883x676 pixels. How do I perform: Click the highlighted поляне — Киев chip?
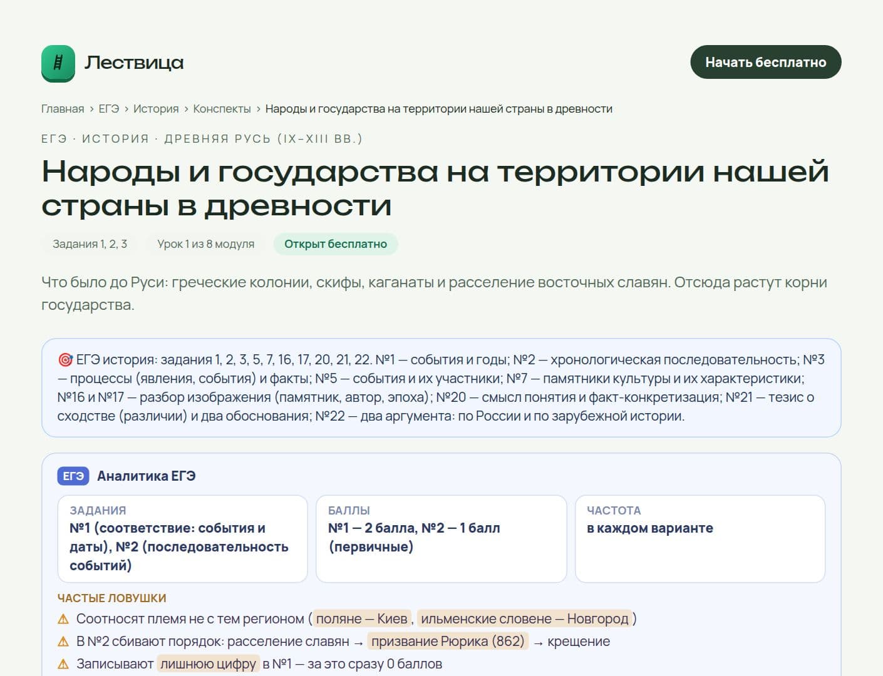coord(362,619)
